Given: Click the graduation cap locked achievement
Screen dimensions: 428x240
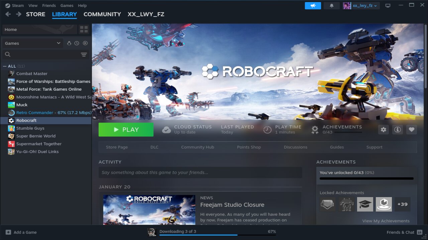Looking at the screenshot, I should pyautogui.click(x=365, y=204).
